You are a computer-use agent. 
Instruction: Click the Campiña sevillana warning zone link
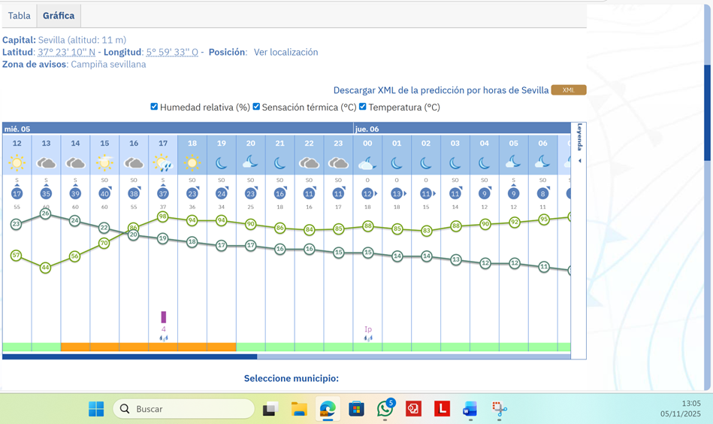(x=108, y=64)
